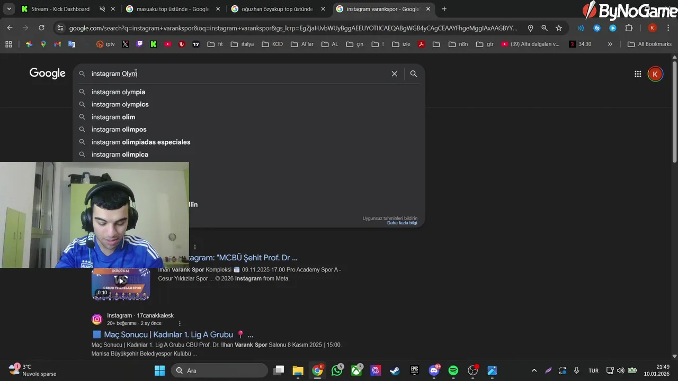Open the Maç Sonucu Kadınlar 1. Lig result
The height and width of the screenshot is (381, 678).
pos(173,334)
